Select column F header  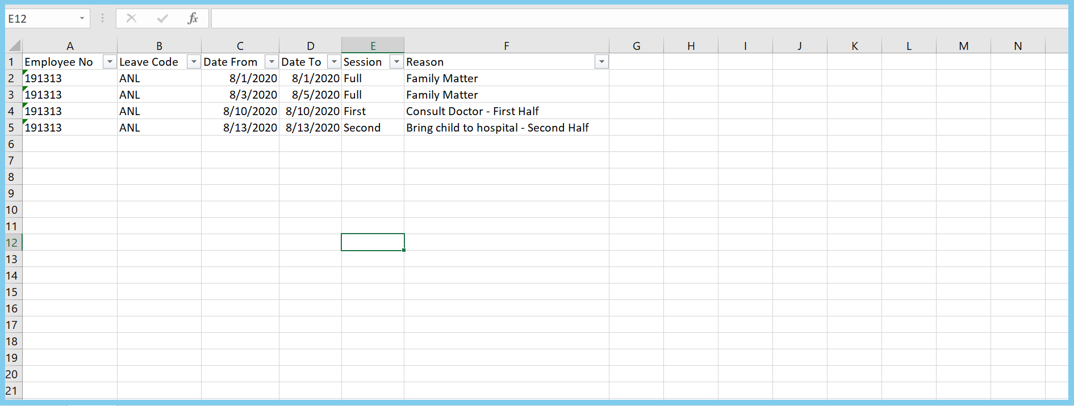[x=506, y=46]
